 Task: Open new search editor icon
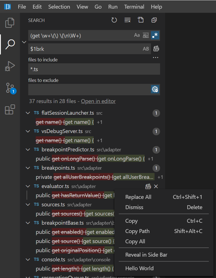(x=141, y=20)
